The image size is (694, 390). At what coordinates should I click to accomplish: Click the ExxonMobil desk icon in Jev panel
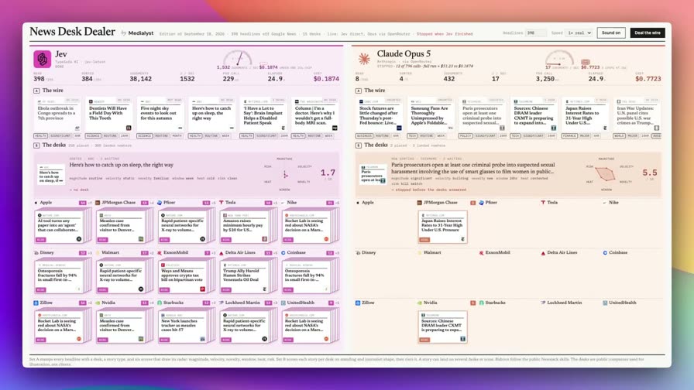click(160, 253)
